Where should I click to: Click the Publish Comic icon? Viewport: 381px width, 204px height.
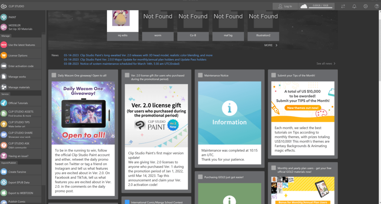click(x=4, y=201)
